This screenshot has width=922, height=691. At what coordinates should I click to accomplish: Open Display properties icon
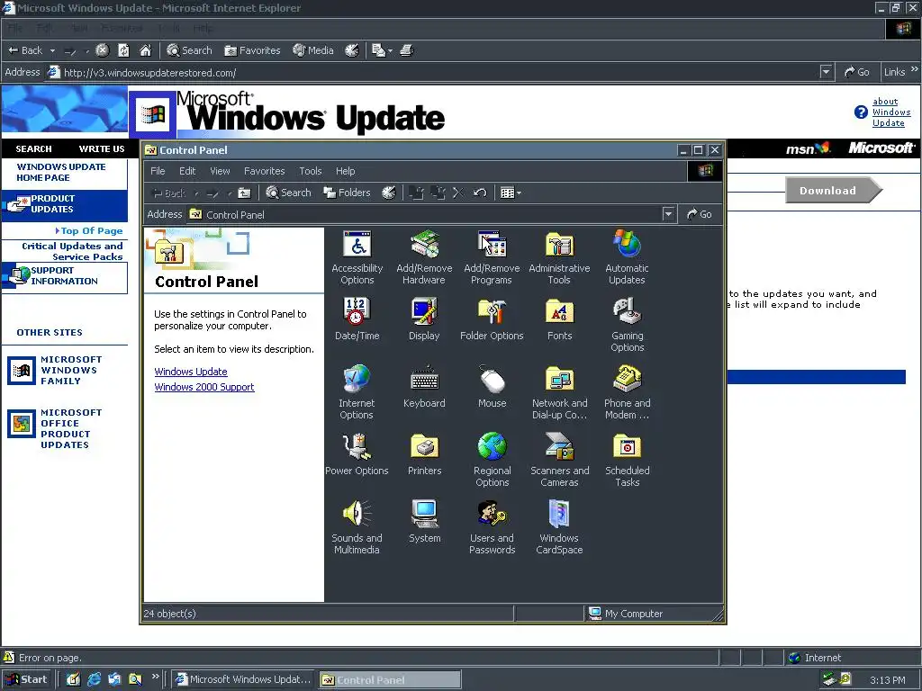(x=424, y=319)
